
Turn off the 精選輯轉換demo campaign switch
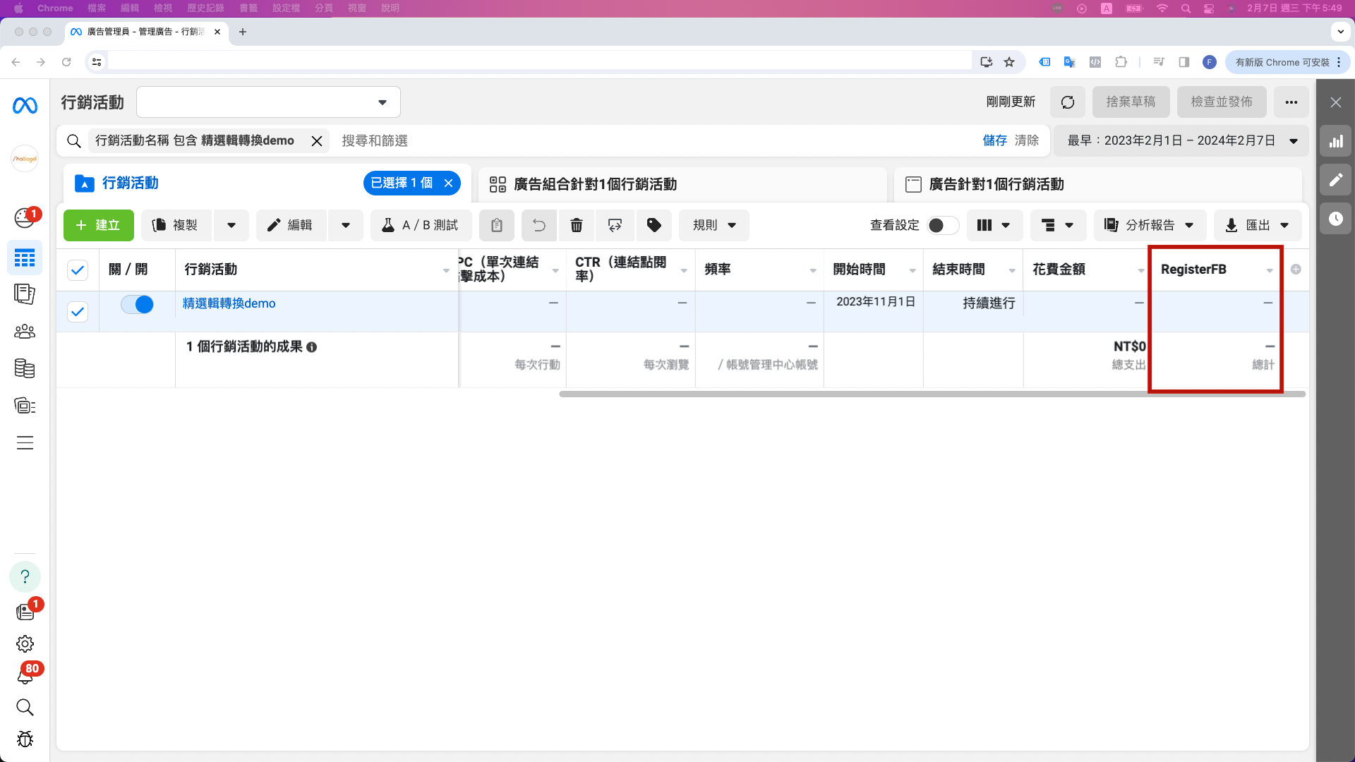pos(137,304)
